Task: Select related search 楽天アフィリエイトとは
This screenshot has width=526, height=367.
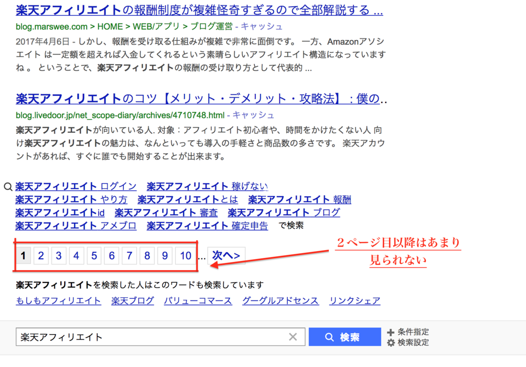Action: click(x=187, y=199)
